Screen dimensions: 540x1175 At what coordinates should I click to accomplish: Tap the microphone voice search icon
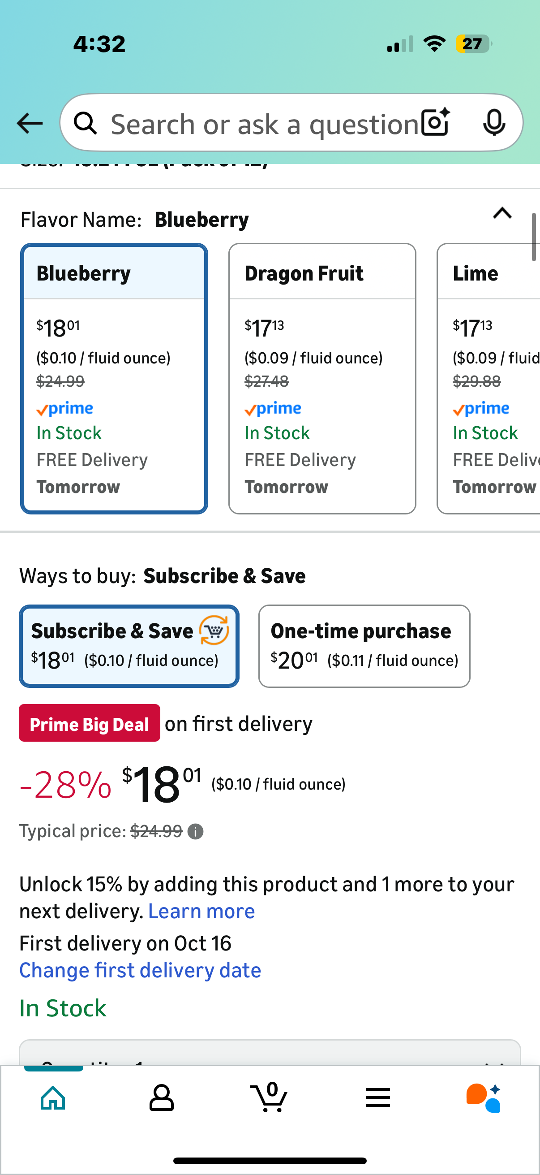coord(493,123)
